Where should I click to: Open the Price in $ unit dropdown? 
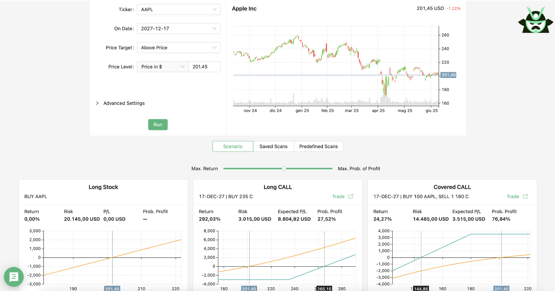(x=163, y=67)
